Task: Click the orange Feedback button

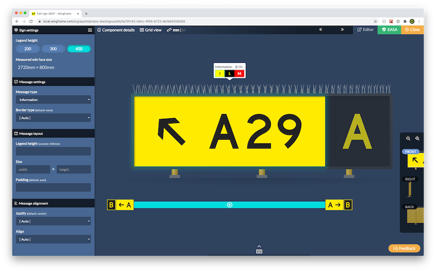Action: pos(404,248)
